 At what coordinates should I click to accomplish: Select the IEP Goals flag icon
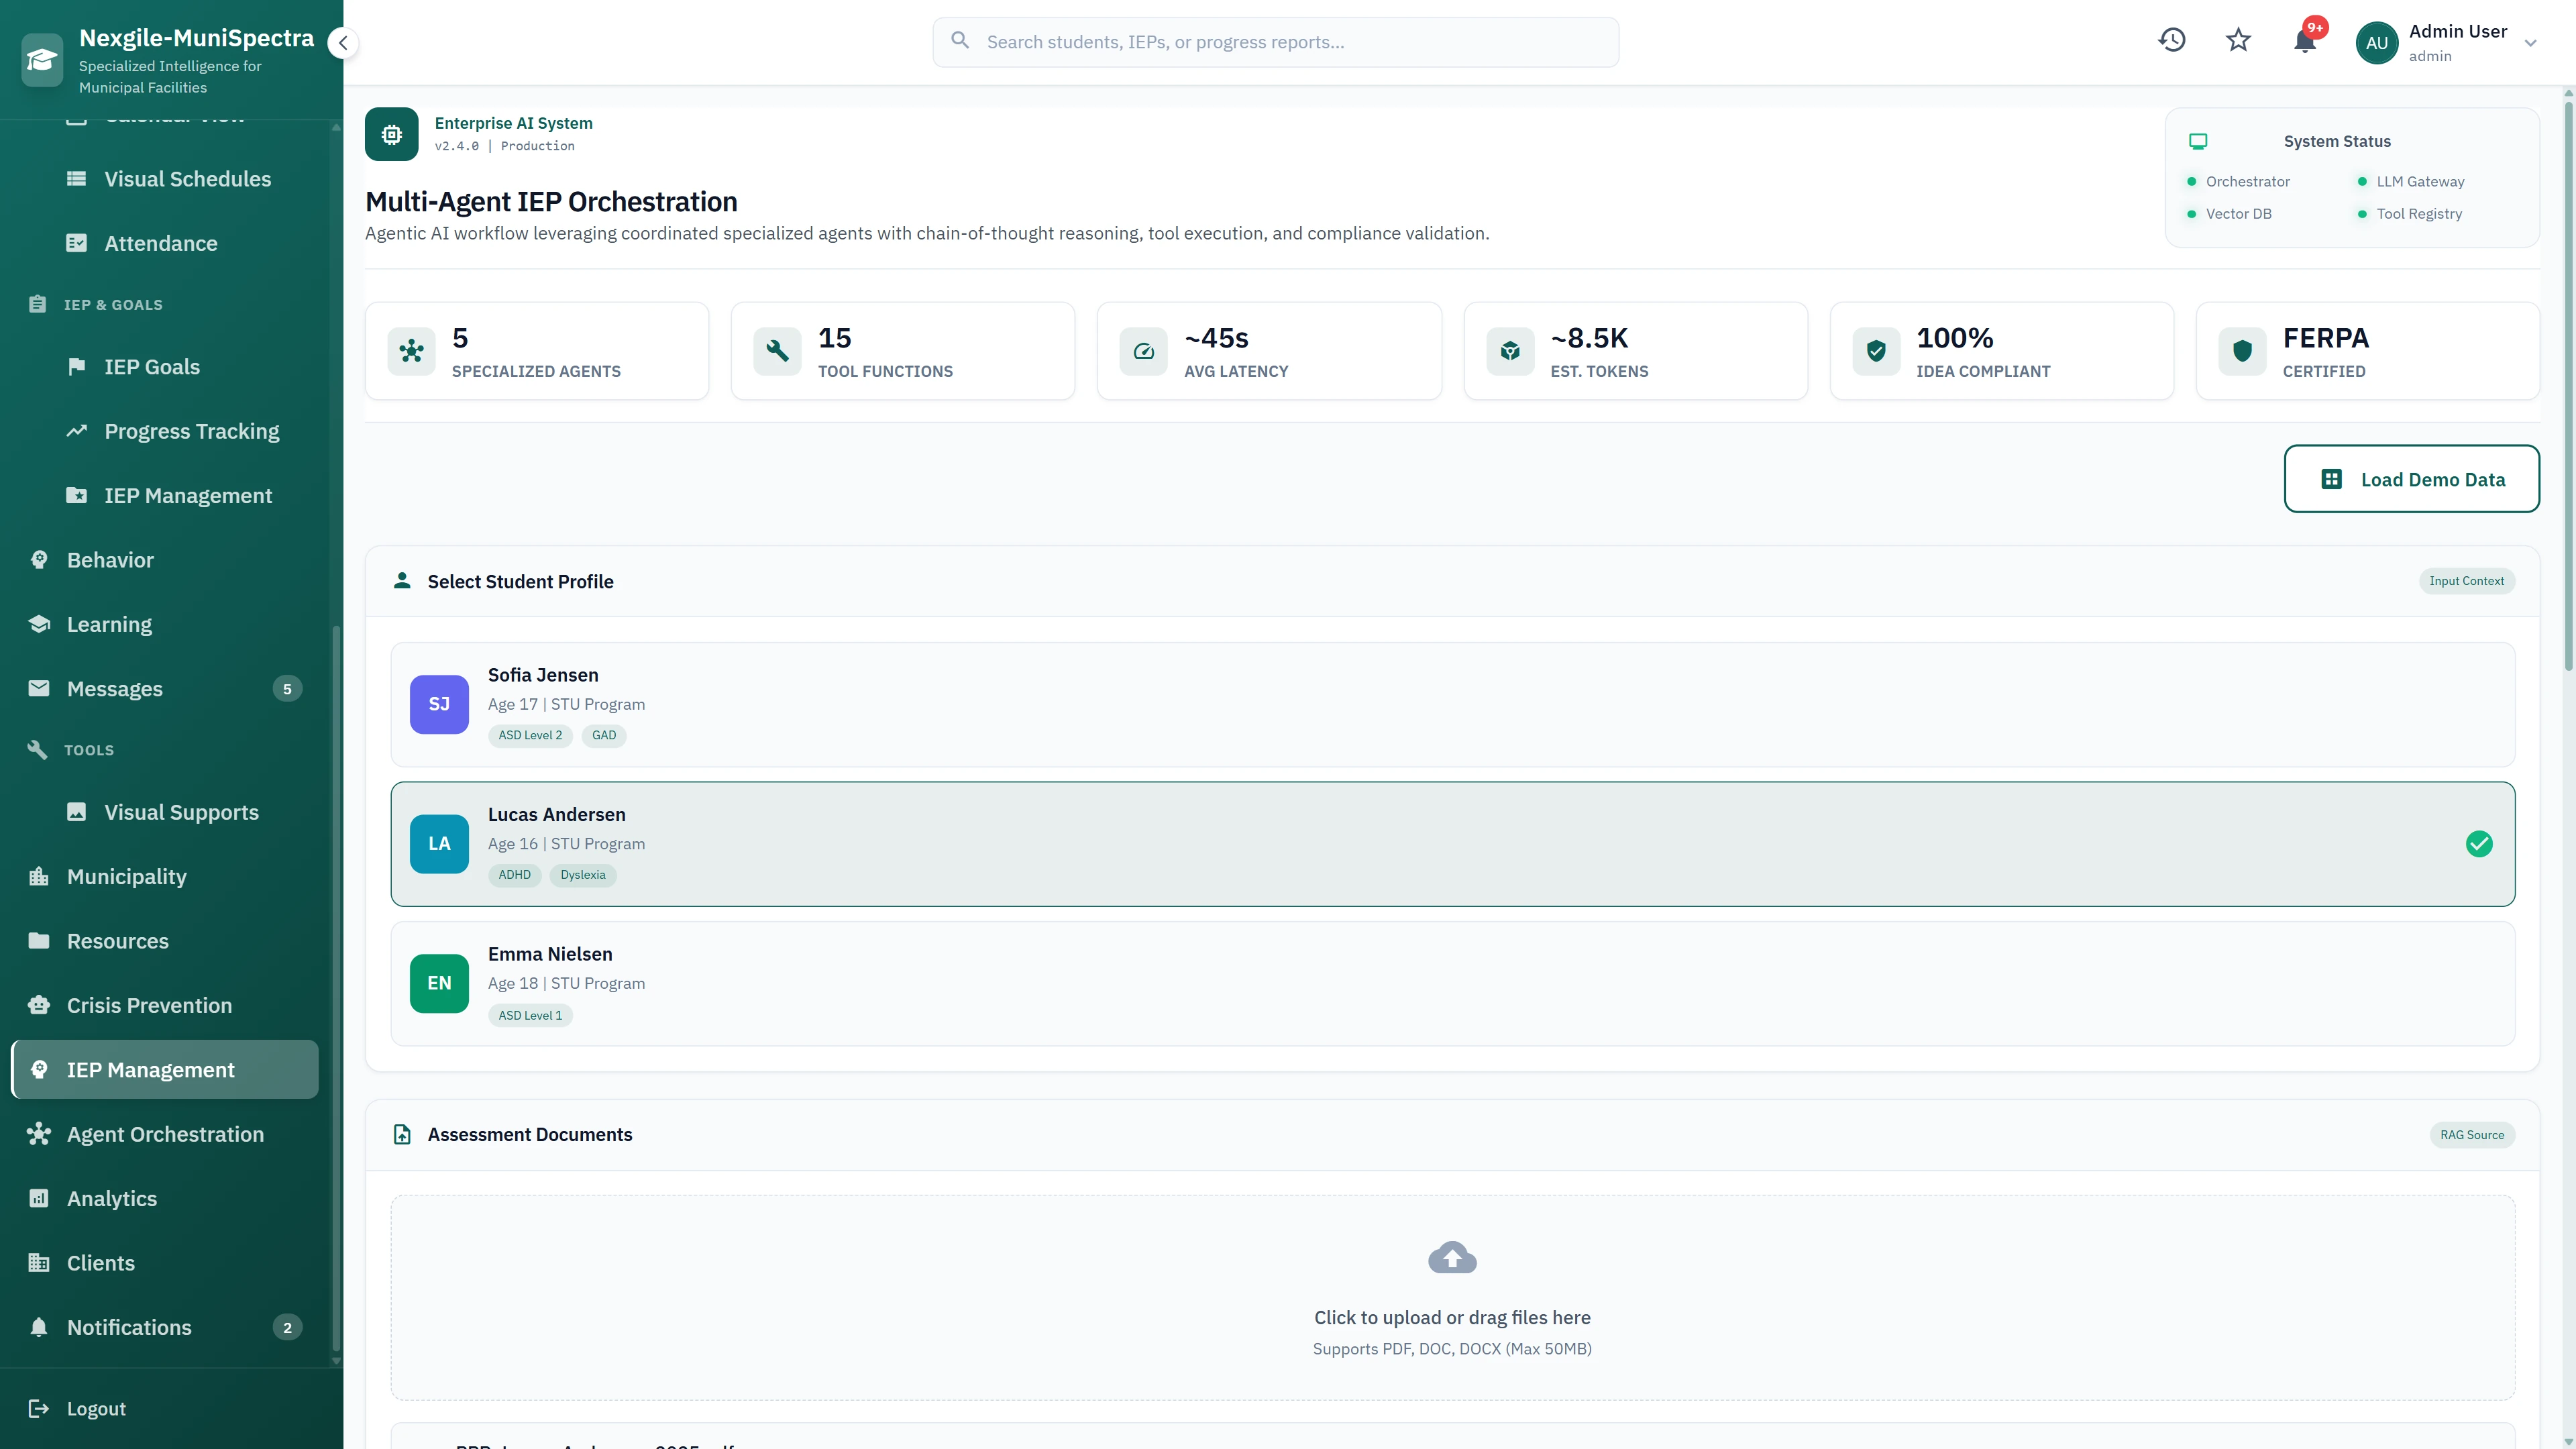click(77, 366)
